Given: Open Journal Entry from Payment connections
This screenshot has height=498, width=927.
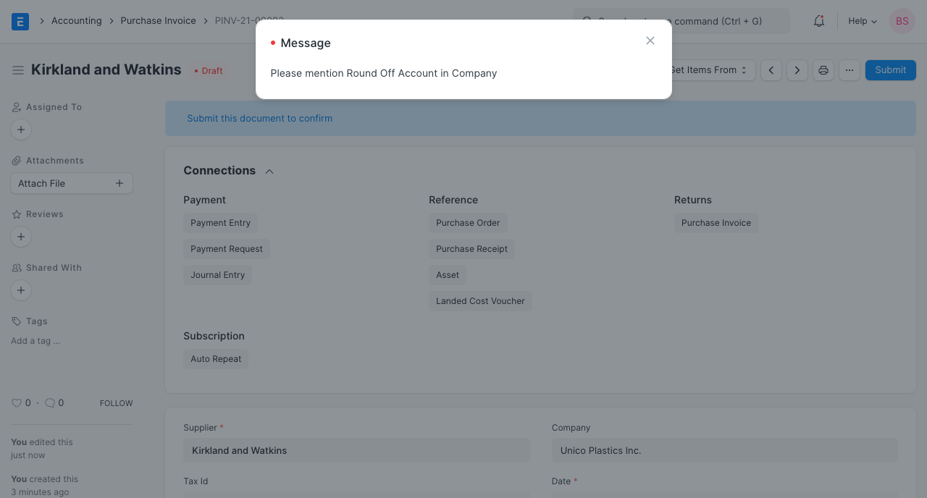Looking at the screenshot, I should pos(217,274).
